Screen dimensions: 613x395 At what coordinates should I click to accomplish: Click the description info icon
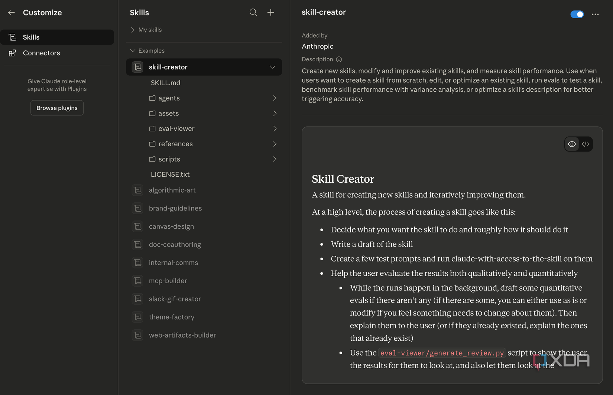339,59
